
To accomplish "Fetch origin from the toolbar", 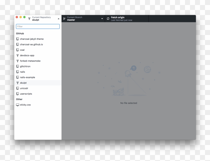I will (x=127, y=18).
